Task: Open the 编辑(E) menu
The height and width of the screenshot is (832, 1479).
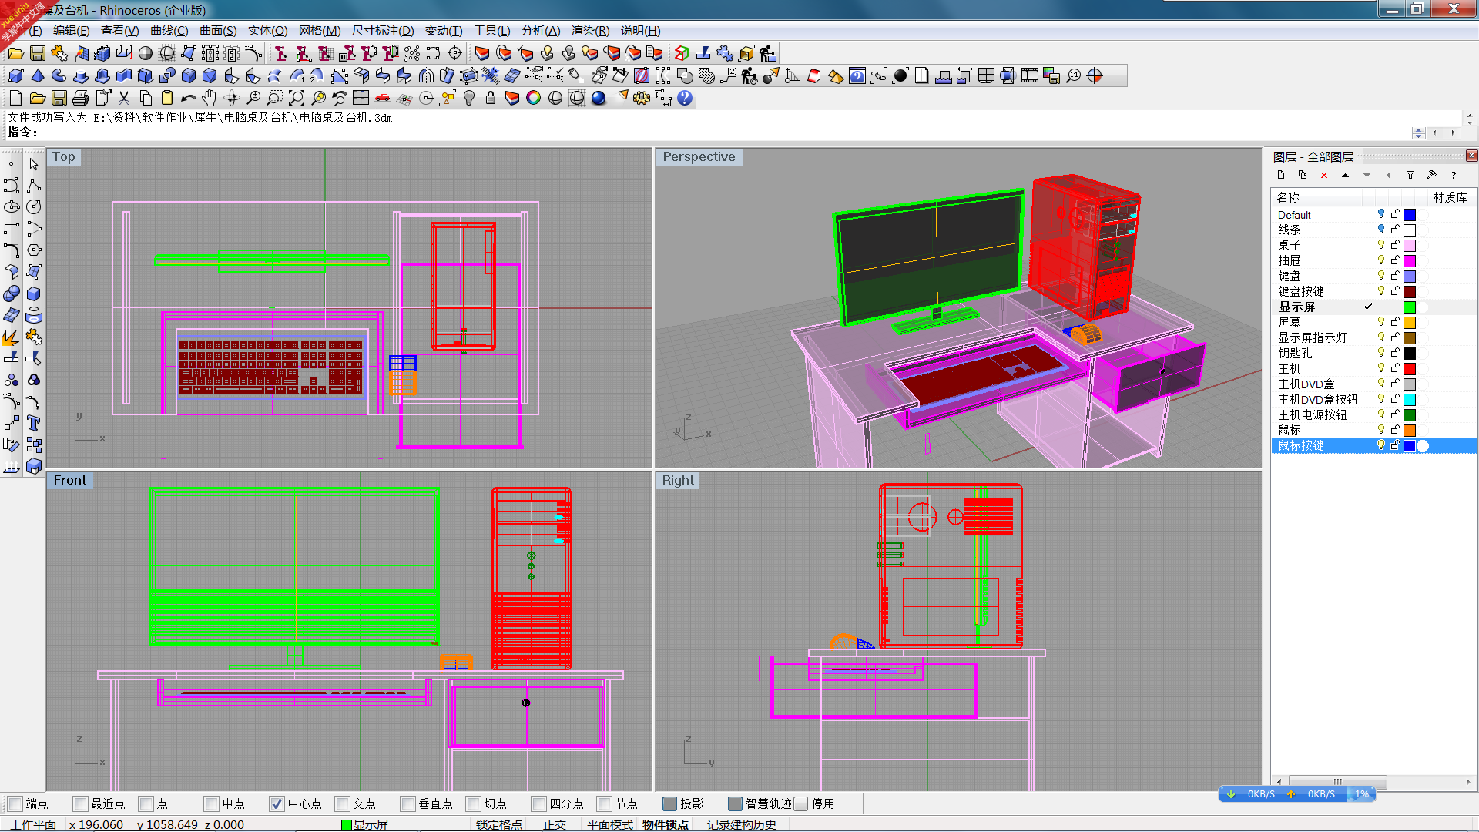Action: click(x=71, y=31)
